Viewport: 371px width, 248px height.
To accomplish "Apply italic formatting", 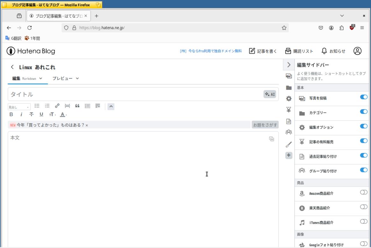I will click(21, 114).
